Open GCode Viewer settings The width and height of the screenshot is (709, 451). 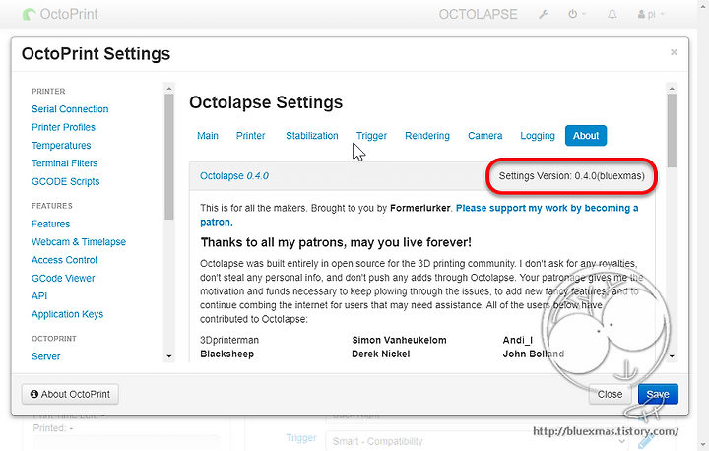[63, 279]
